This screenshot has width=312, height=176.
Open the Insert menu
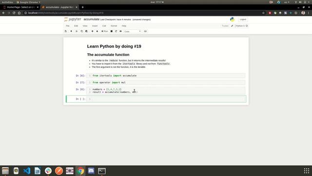[95, 26]
